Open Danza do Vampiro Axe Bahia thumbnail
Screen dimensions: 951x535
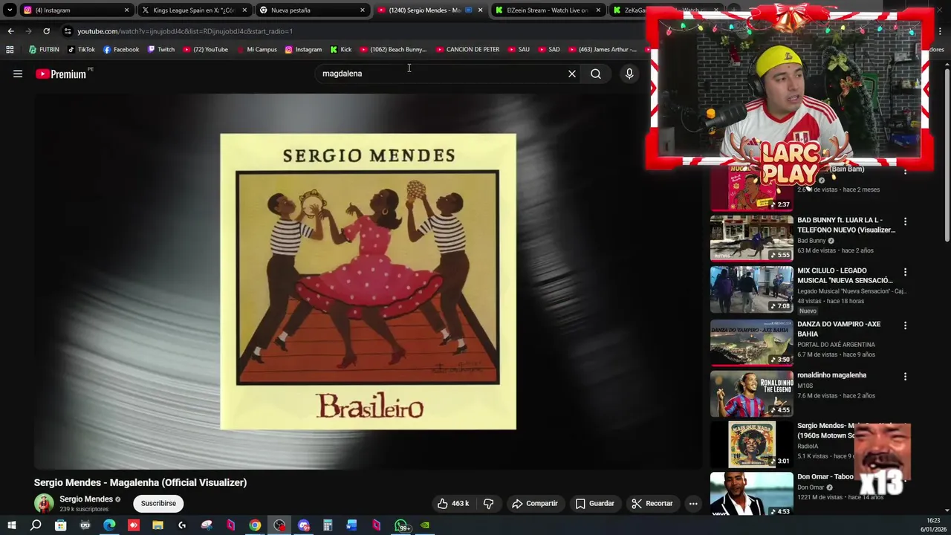pos(751,343)
